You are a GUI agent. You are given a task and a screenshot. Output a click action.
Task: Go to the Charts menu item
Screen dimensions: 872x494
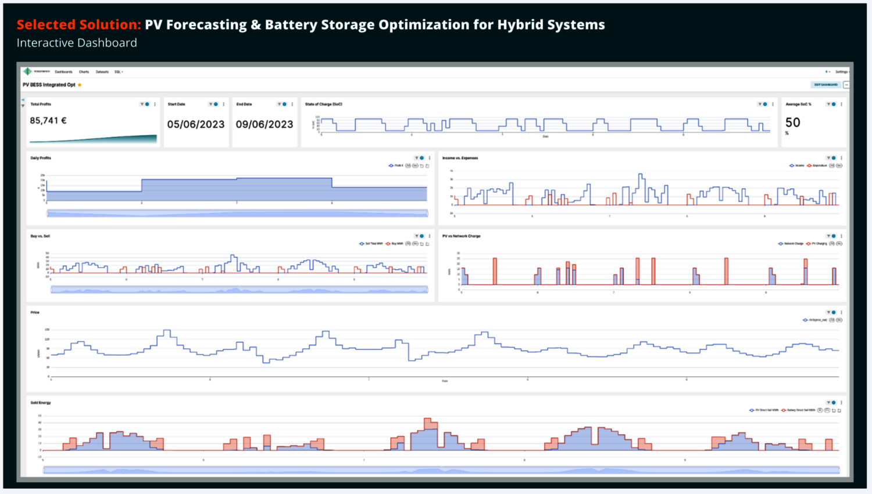tap(84, 72)
